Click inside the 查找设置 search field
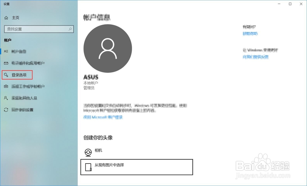 click(x=37, y=29)
